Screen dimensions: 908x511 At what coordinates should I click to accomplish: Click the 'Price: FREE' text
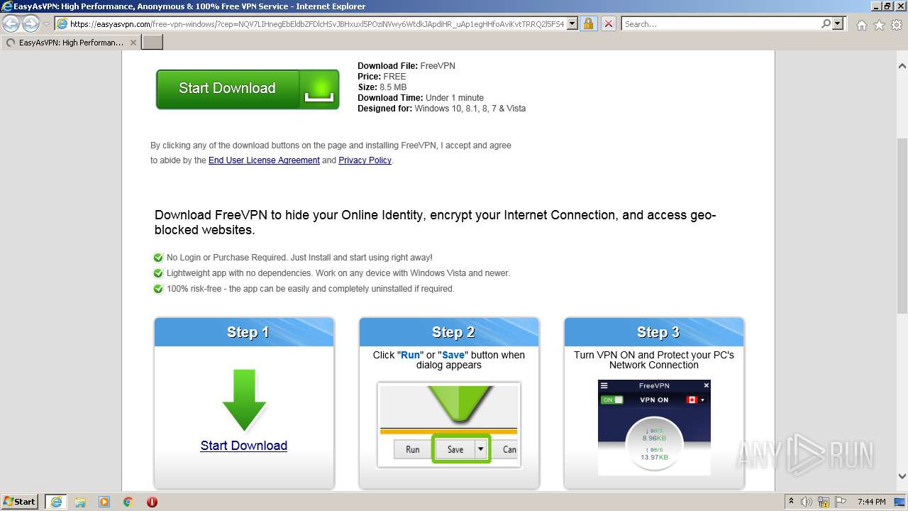click(382, 77)
